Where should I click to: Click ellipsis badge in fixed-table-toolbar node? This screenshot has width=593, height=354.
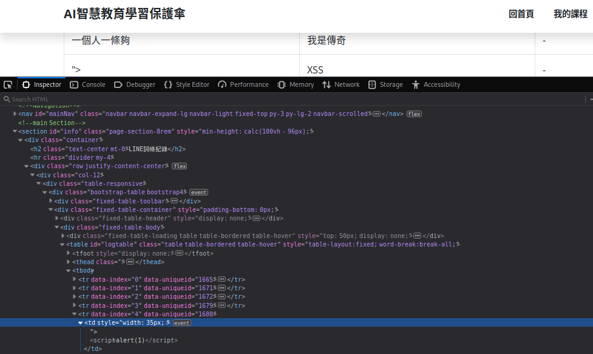(174, 201)
